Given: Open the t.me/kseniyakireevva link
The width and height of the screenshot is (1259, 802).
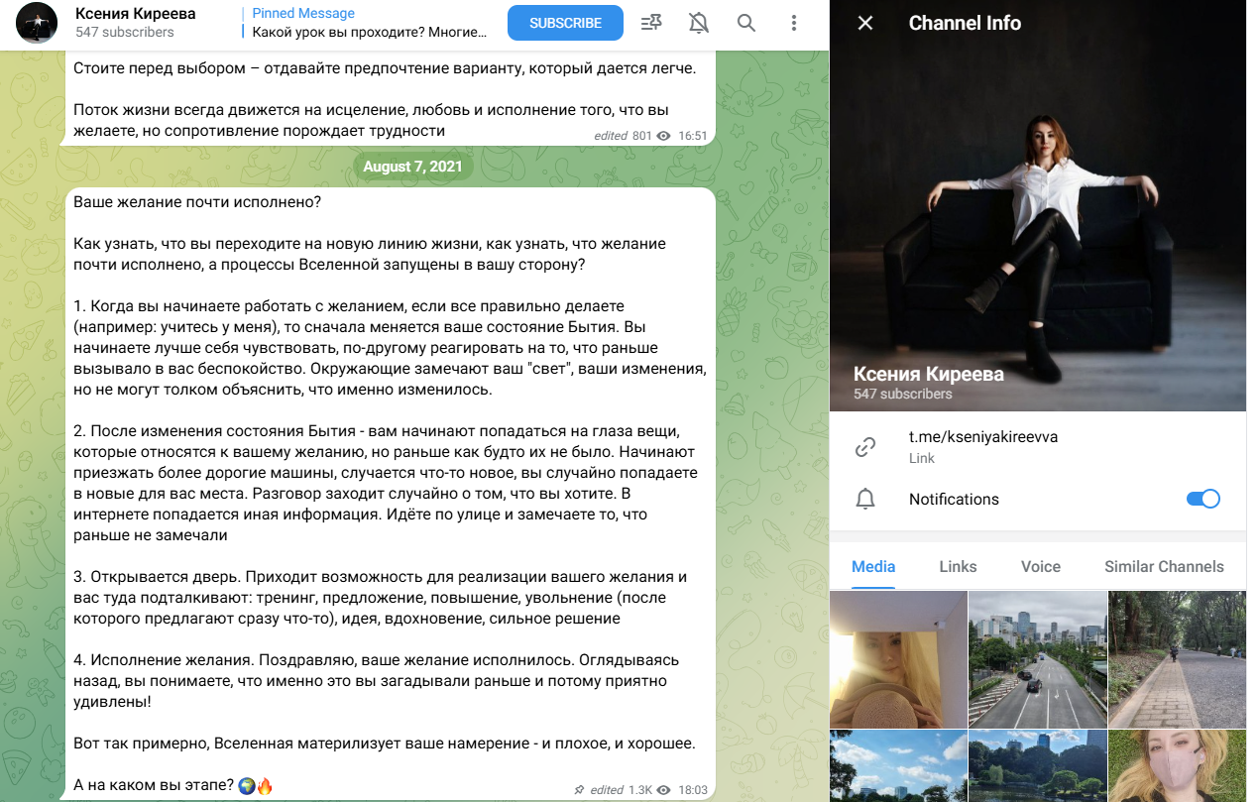Looking at the screenshot, I should (983, 437).
